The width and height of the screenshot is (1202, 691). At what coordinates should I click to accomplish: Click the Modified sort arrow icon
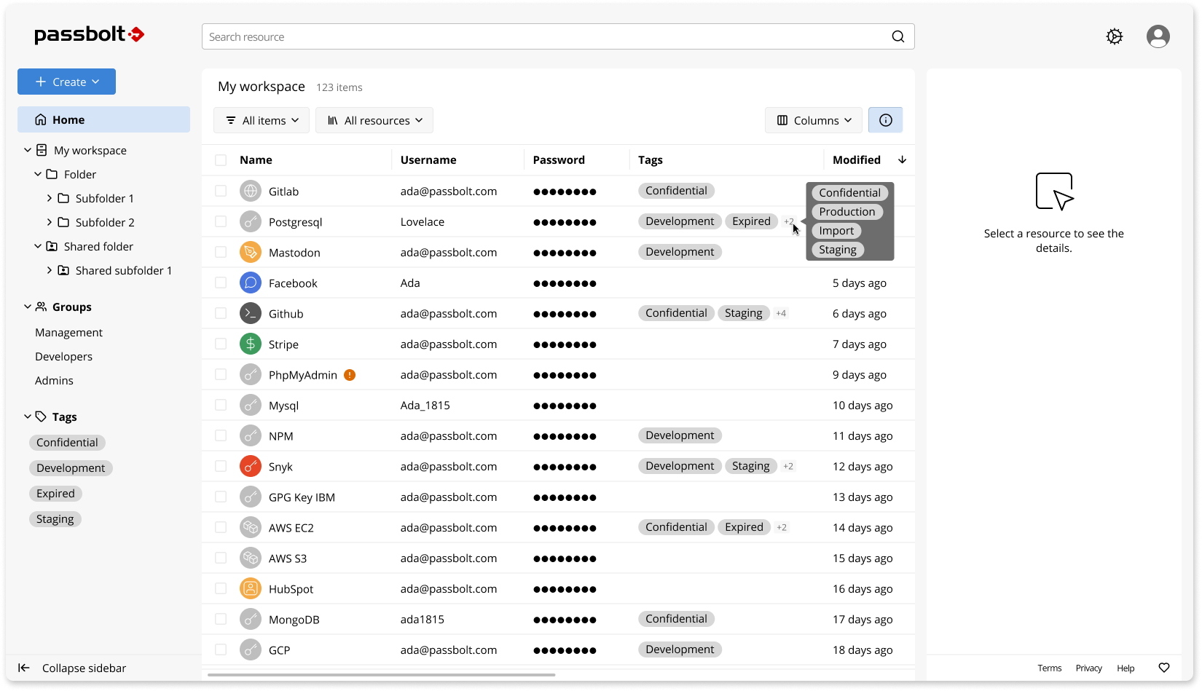tap(902, 159)
